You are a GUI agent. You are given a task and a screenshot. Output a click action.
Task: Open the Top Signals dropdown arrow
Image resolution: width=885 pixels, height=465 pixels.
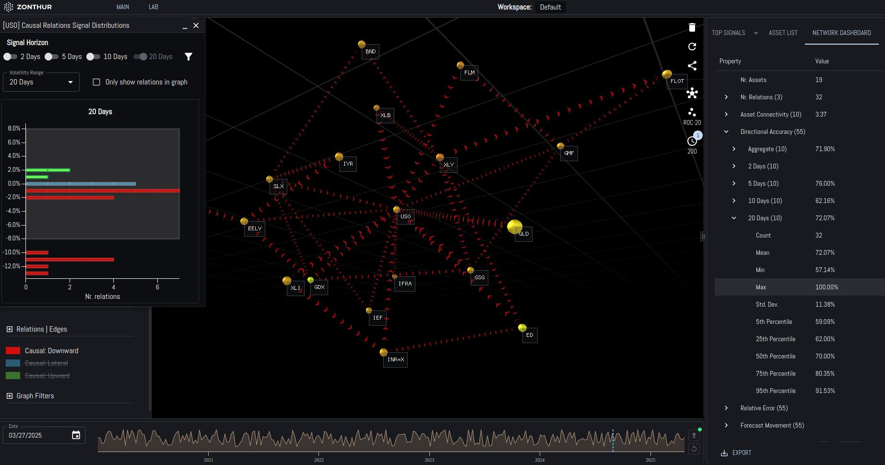756,33
